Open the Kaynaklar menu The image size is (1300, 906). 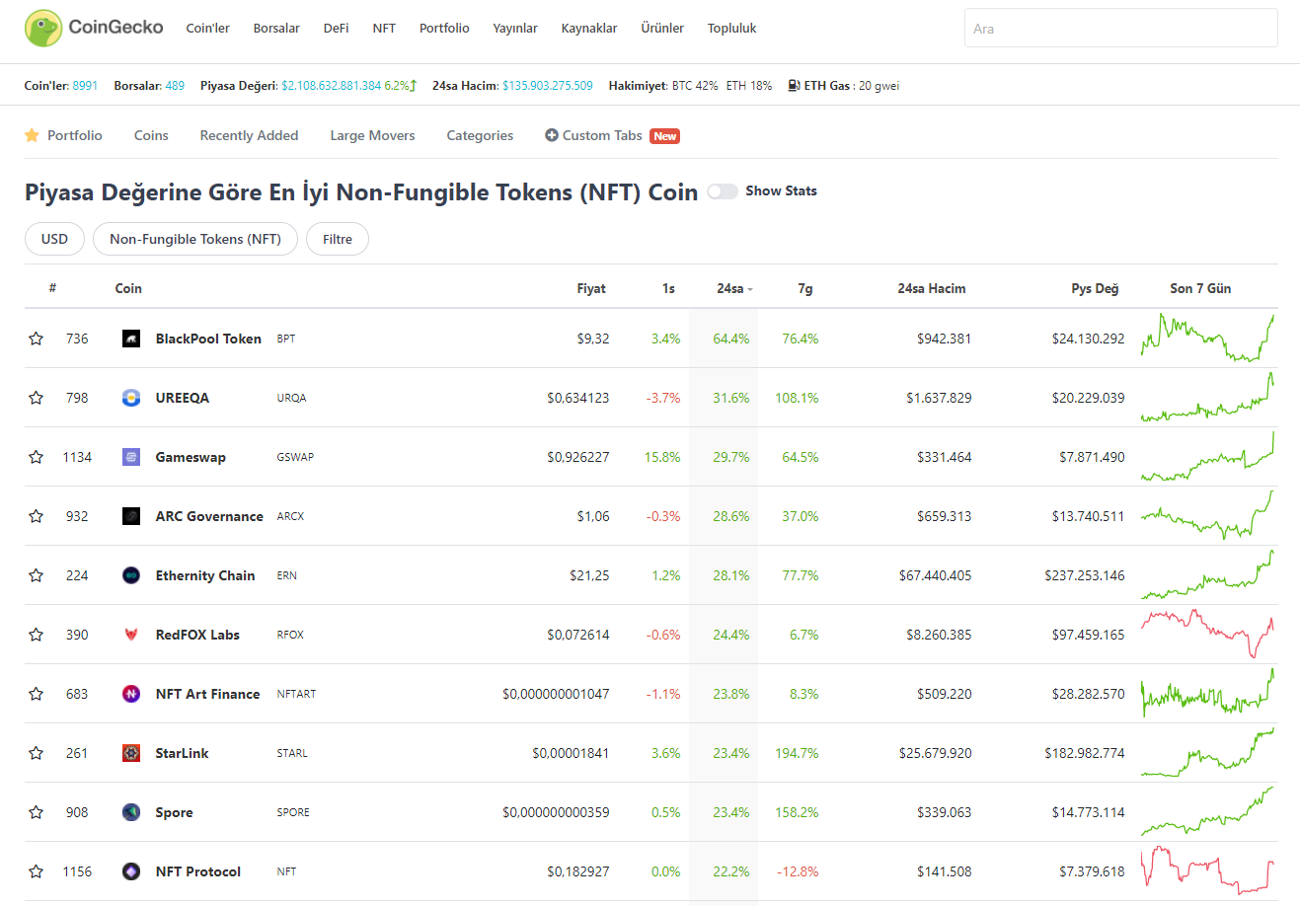[x=589, y=29]
